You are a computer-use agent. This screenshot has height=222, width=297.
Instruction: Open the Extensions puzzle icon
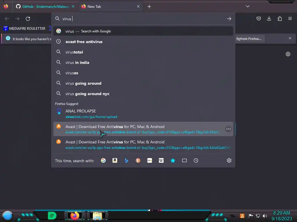pyautogui.click(x=280, y=18)
